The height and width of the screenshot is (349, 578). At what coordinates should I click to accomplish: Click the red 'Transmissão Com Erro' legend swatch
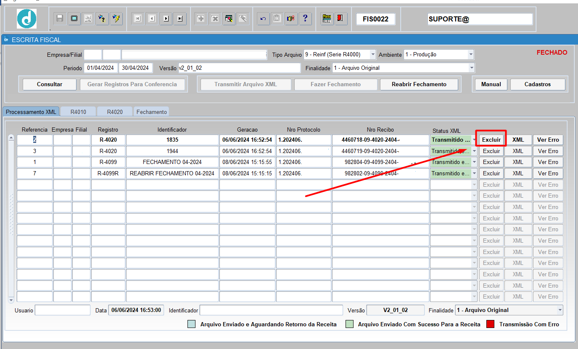pos(490,324)
